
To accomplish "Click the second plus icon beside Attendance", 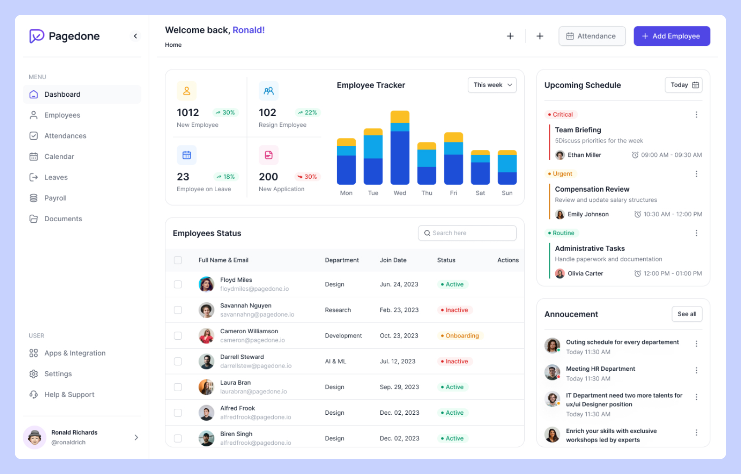I will (x=540, y=36).
